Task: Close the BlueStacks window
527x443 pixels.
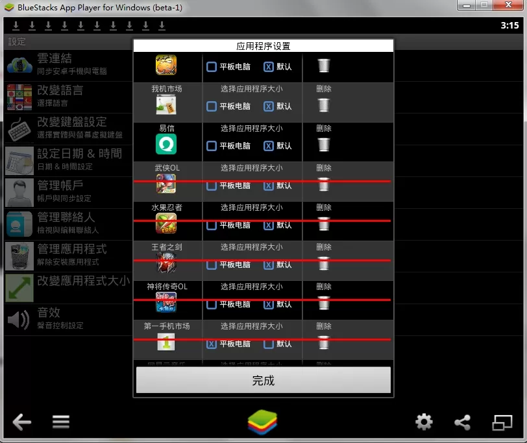Action: coord(508,5)
